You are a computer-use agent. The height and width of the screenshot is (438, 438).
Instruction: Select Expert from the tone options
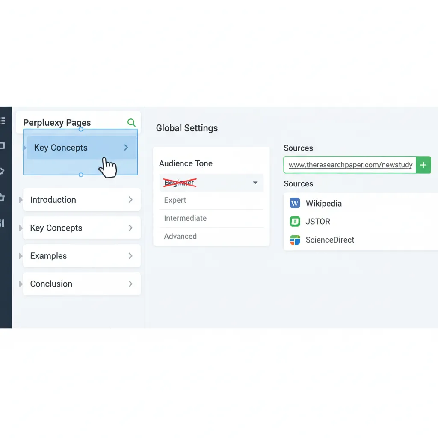[175, 200]
